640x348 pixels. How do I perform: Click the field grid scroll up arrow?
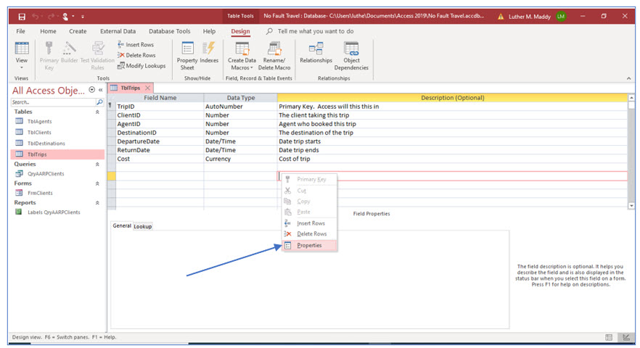[x=631, y=98]
